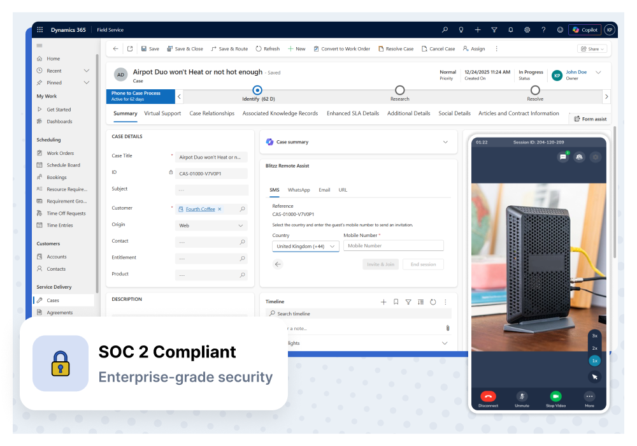The image size is (637, 446).
Task: Open the command bar overflow menu
Action: click(x=496, y=49)
